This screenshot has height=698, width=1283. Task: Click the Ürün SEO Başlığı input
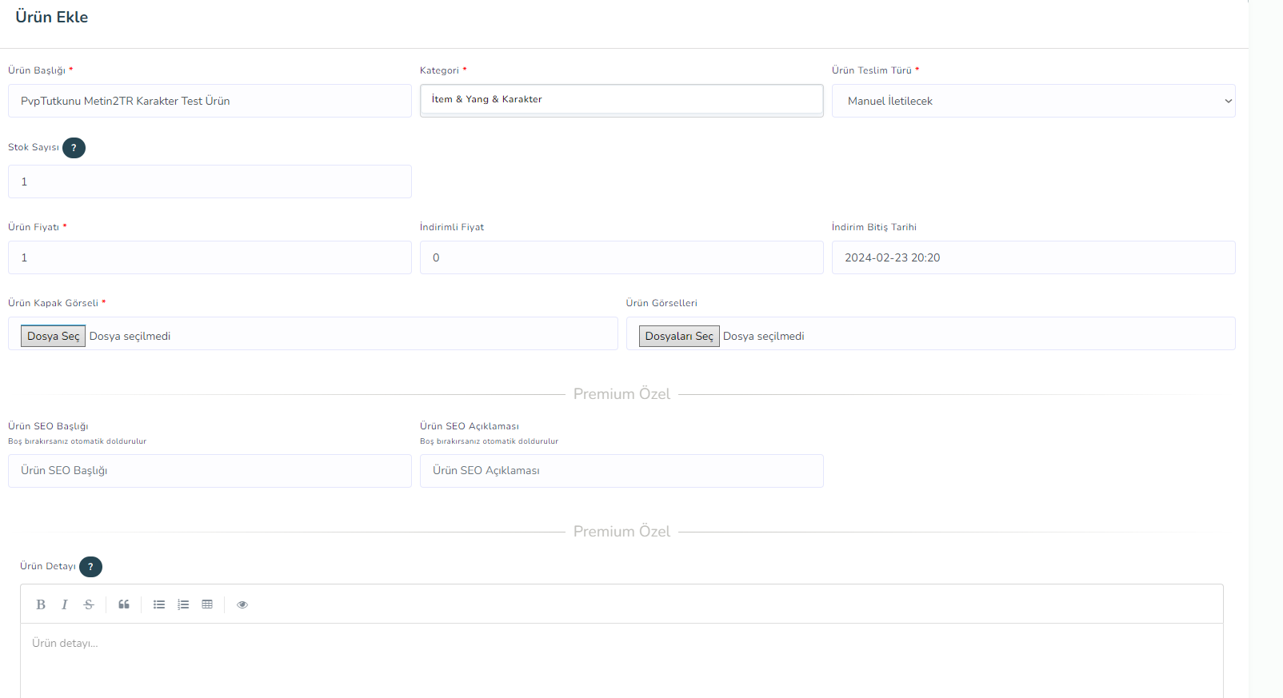tap(210, 471)
